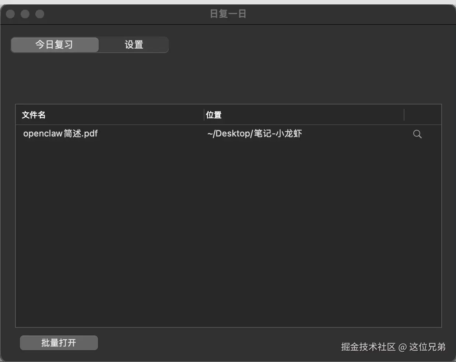Click the window title 日复一日
Screen dimensions: 456x362
coord(228,14)
